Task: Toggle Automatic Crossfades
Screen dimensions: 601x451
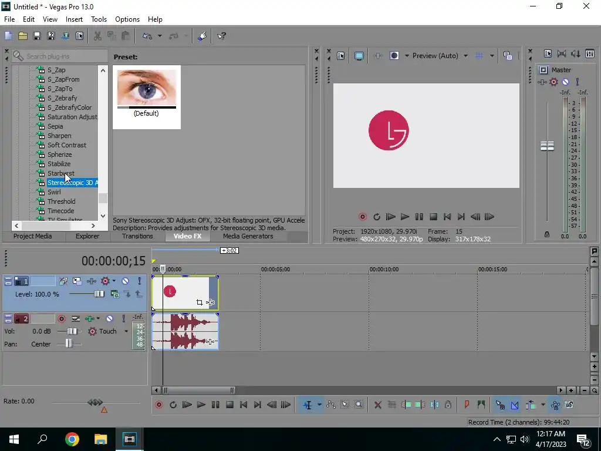Action: 514,405
